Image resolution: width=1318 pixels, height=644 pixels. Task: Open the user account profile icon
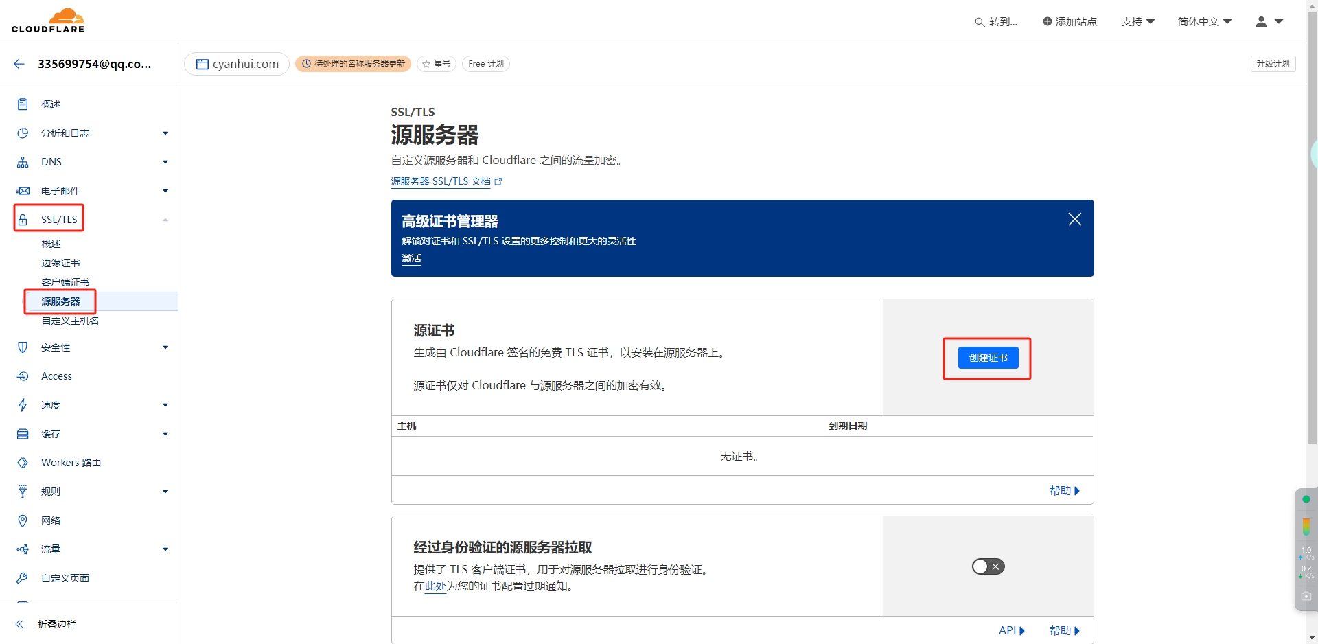point(1261,21)
